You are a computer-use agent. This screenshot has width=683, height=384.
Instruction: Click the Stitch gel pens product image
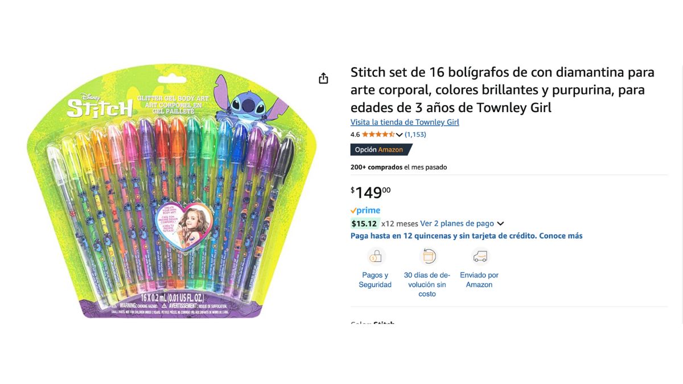coord(171,192)
